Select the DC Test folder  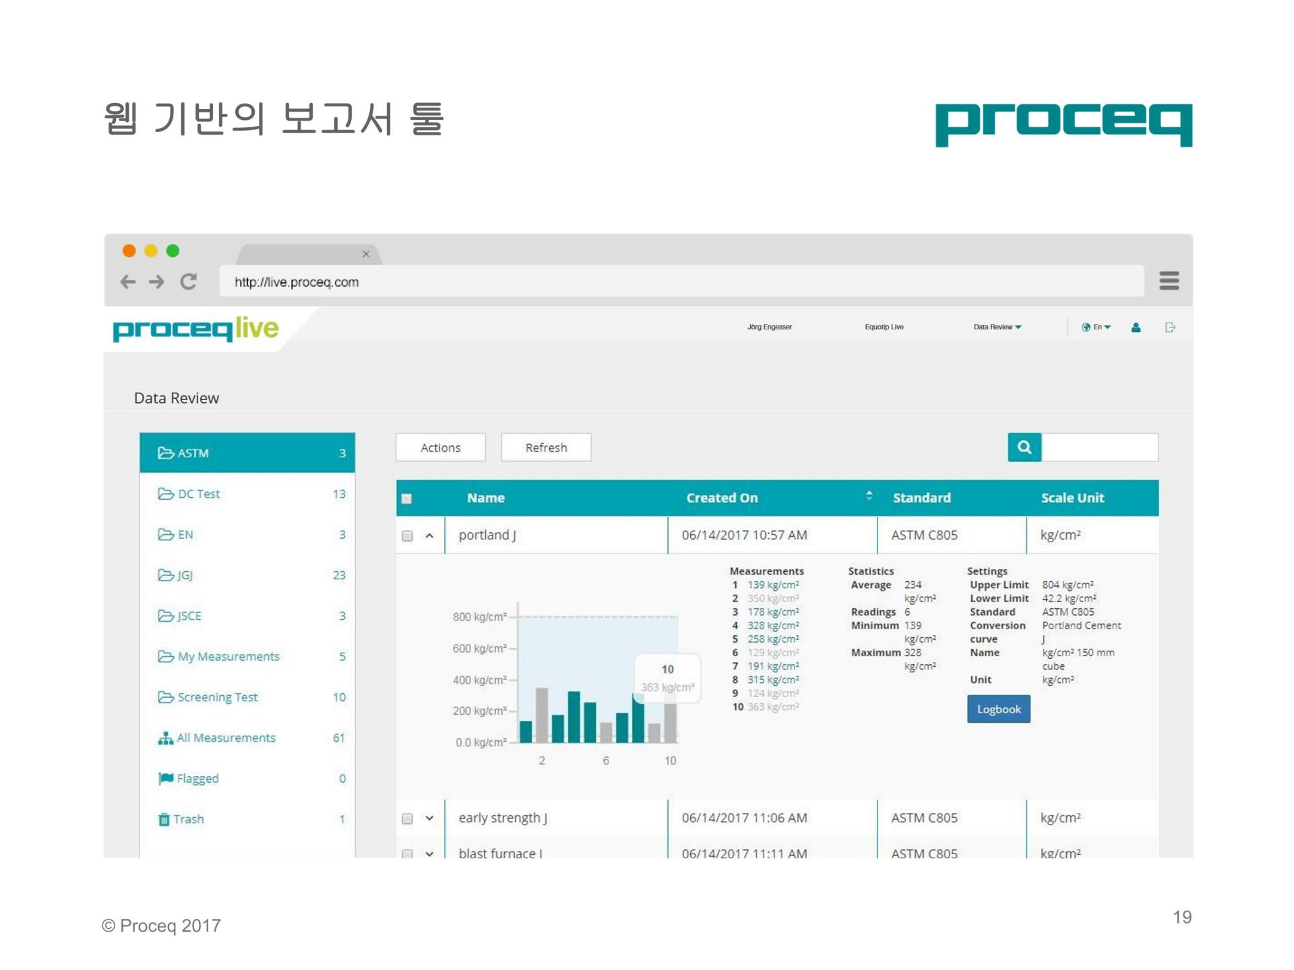[x=198, y=494]
